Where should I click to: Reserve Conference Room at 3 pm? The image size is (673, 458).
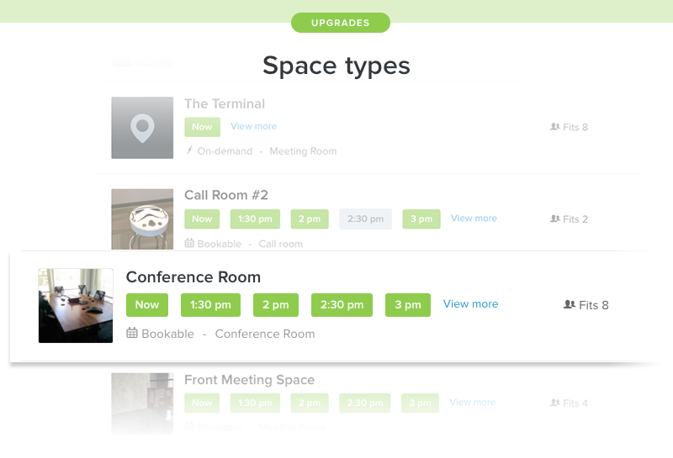[x=408, y=305]
